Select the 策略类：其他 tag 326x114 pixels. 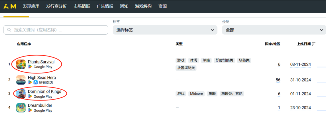pos(232,94)
